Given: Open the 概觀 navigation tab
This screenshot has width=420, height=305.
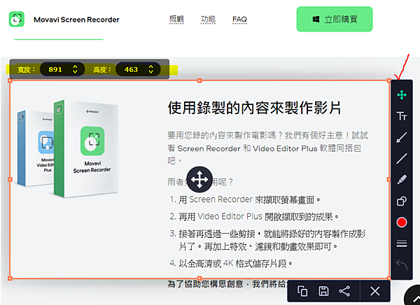Looking at the screenshot, I should click(x=176, y=20).
